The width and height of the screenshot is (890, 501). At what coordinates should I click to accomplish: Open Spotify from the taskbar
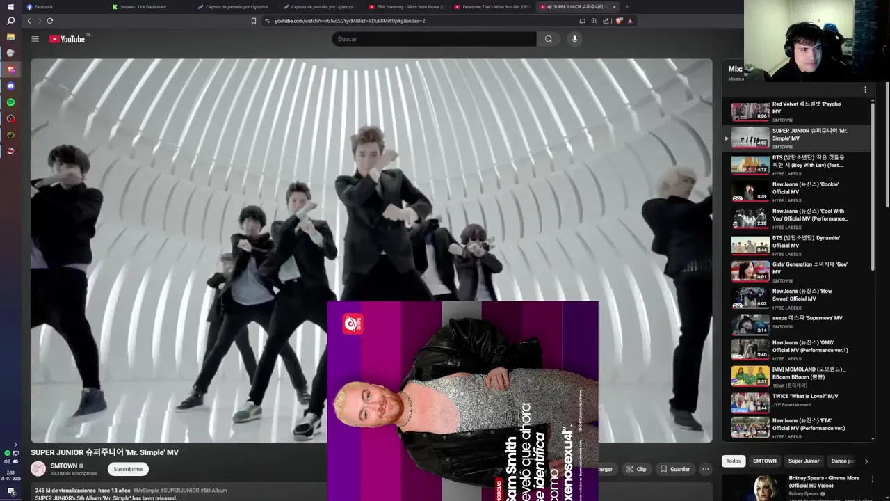pos(10,102)
